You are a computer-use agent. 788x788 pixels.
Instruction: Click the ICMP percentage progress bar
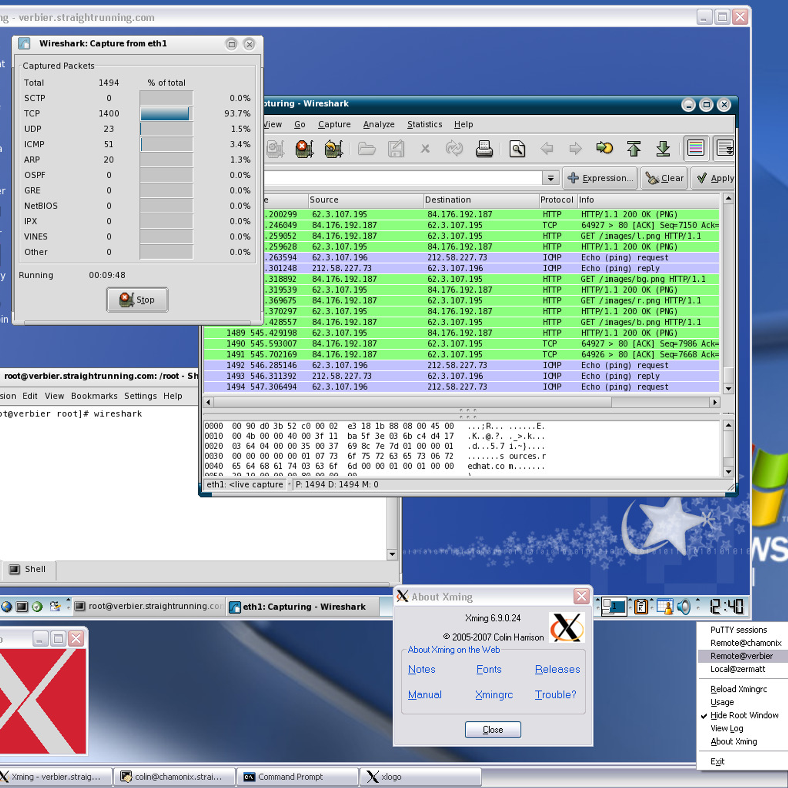166,144
